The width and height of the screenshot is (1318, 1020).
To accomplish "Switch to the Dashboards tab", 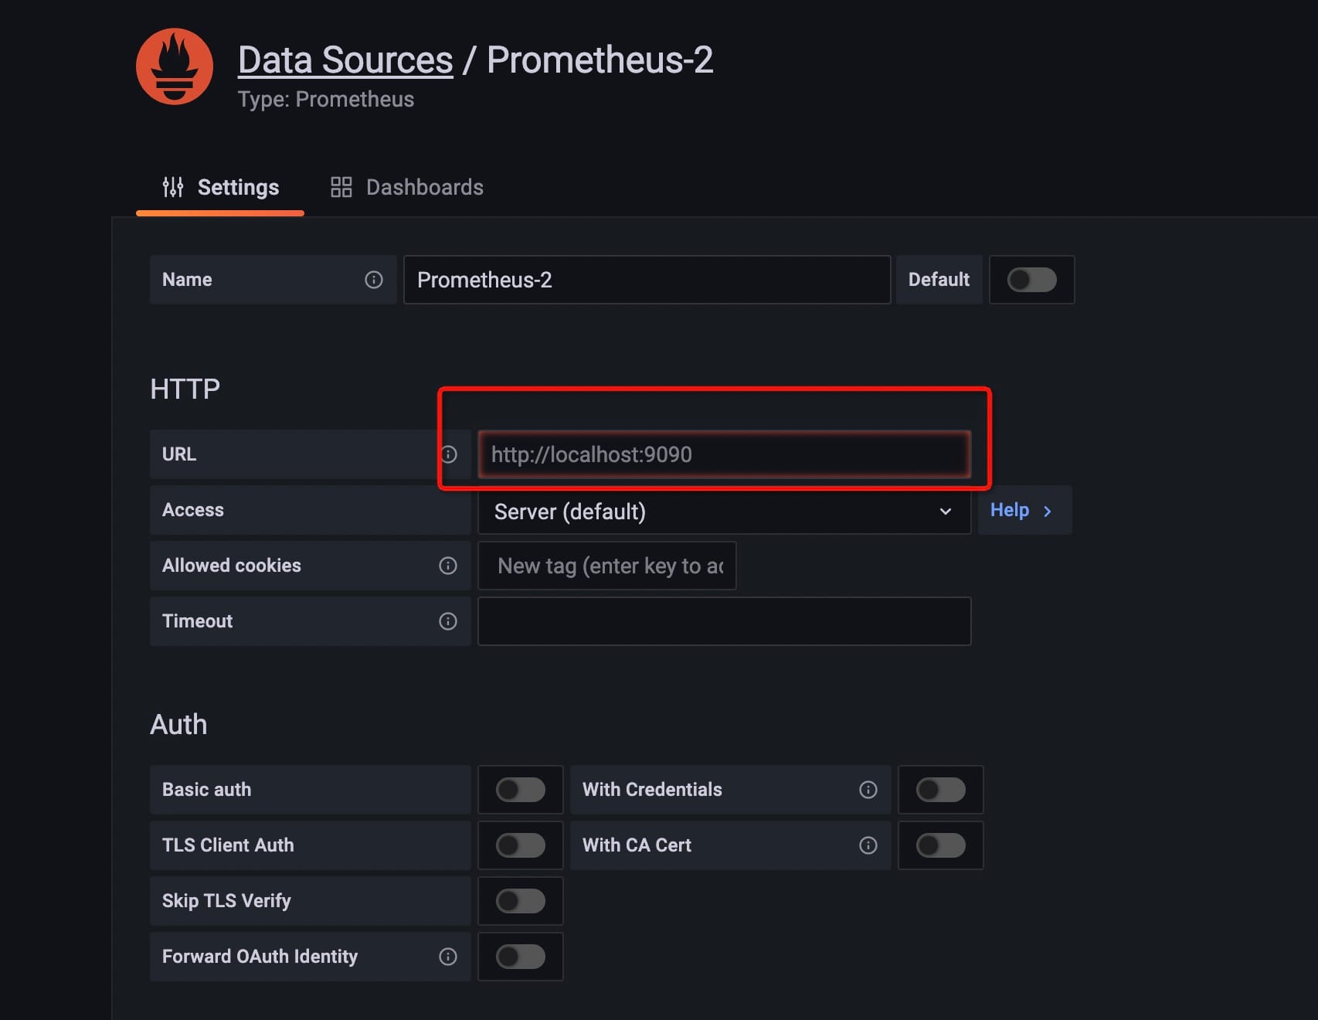I will [x=407, y=187].
